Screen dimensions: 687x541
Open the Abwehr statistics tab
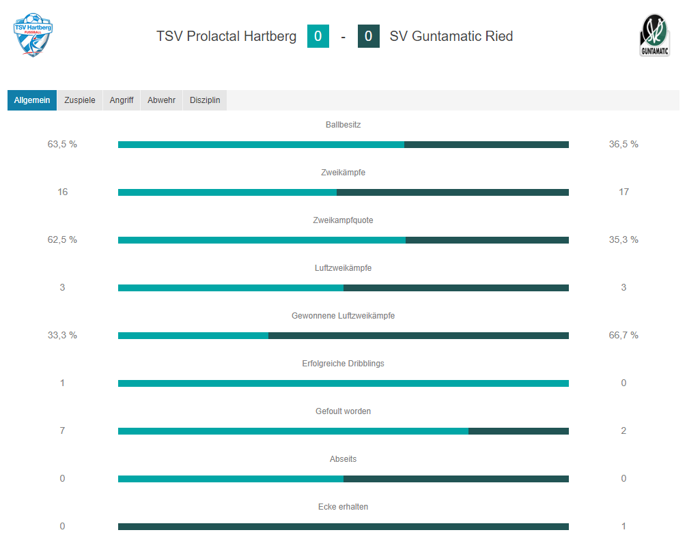click(161, 100)
